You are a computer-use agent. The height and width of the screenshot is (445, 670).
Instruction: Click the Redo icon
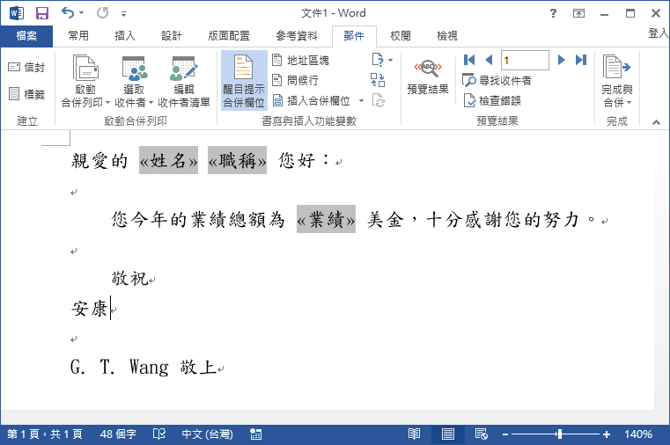point(102,13)
